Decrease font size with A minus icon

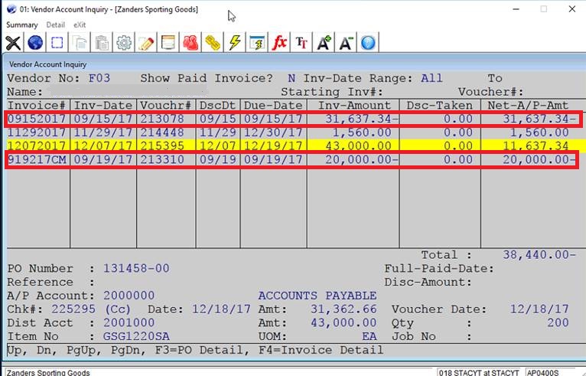coord(346,43)
